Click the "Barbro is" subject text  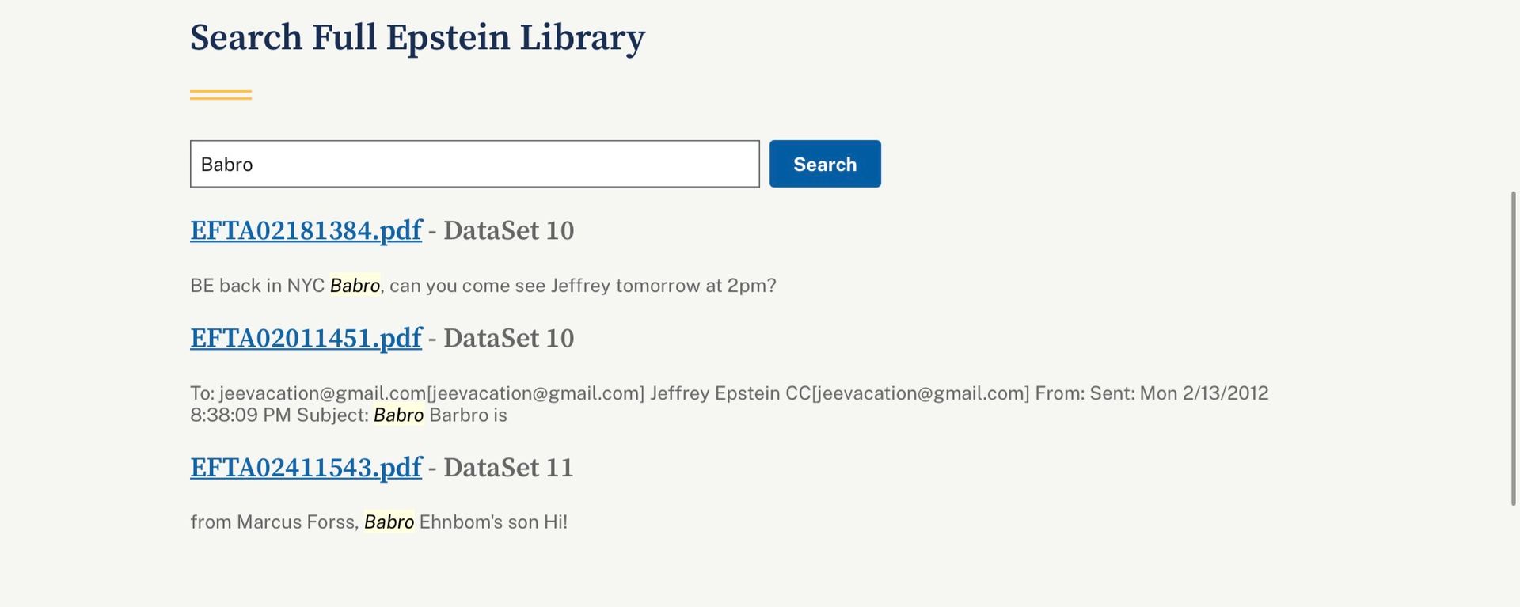[468, 415]
